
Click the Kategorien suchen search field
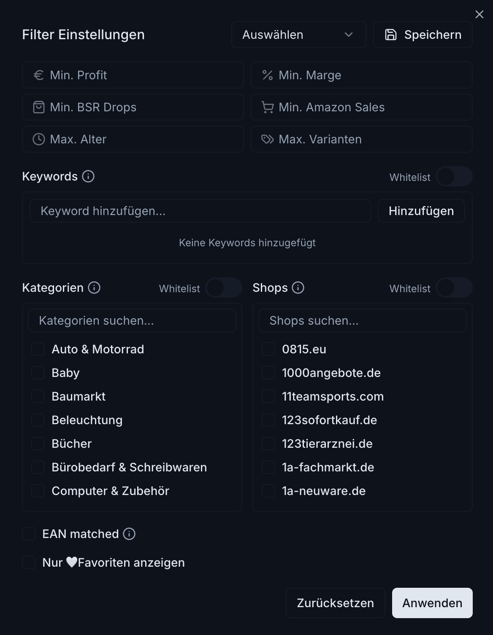132,320
